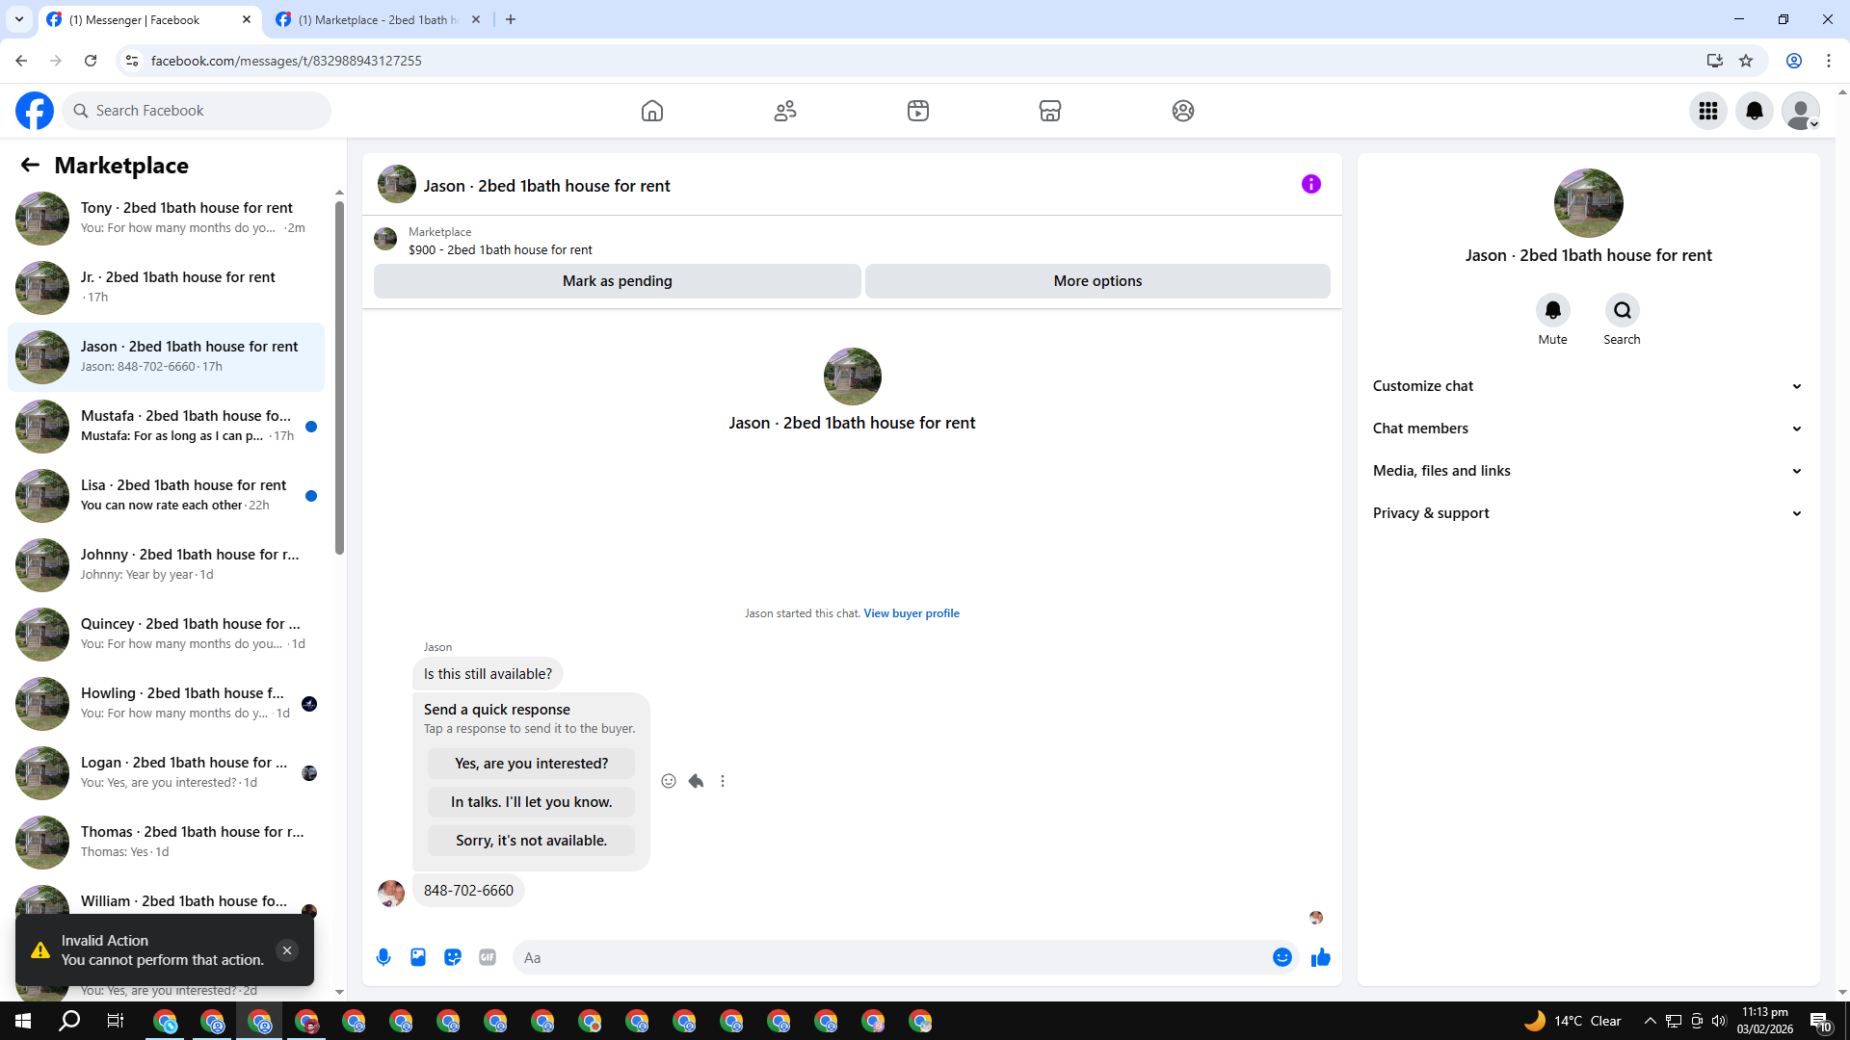Switch to the Marketplace browser tab

(378, 19)
